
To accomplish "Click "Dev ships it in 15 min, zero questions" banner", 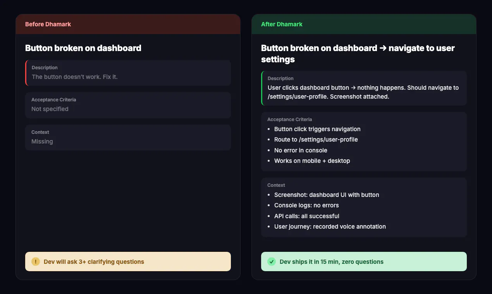I will point(364,262).
